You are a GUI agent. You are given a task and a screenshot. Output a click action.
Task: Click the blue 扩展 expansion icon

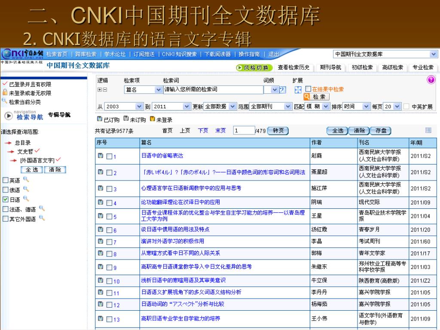pyautogui.click(x=298, y=89)
